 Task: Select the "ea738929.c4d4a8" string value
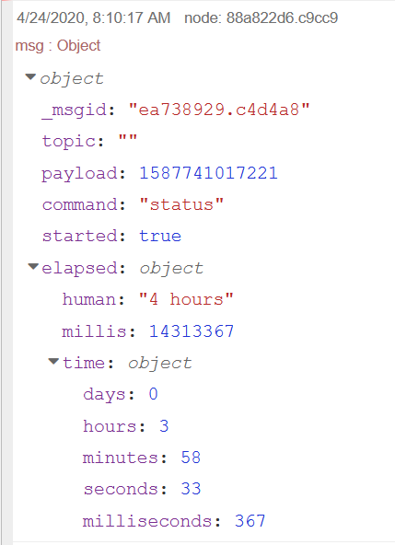point(219,110)
